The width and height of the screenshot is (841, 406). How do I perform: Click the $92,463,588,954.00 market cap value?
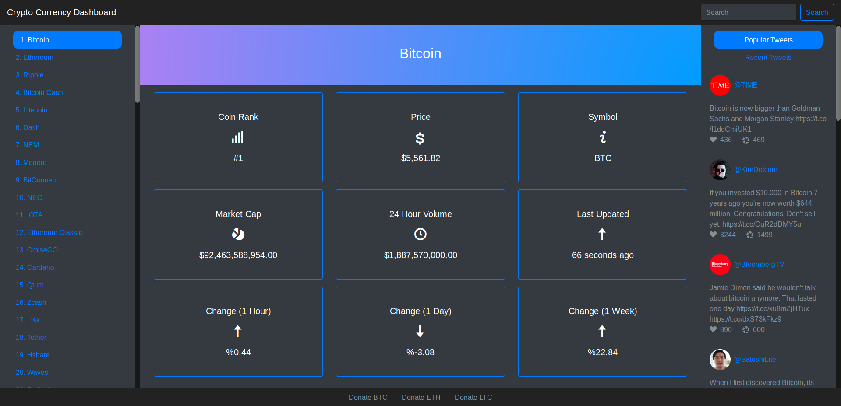[238, 255]
